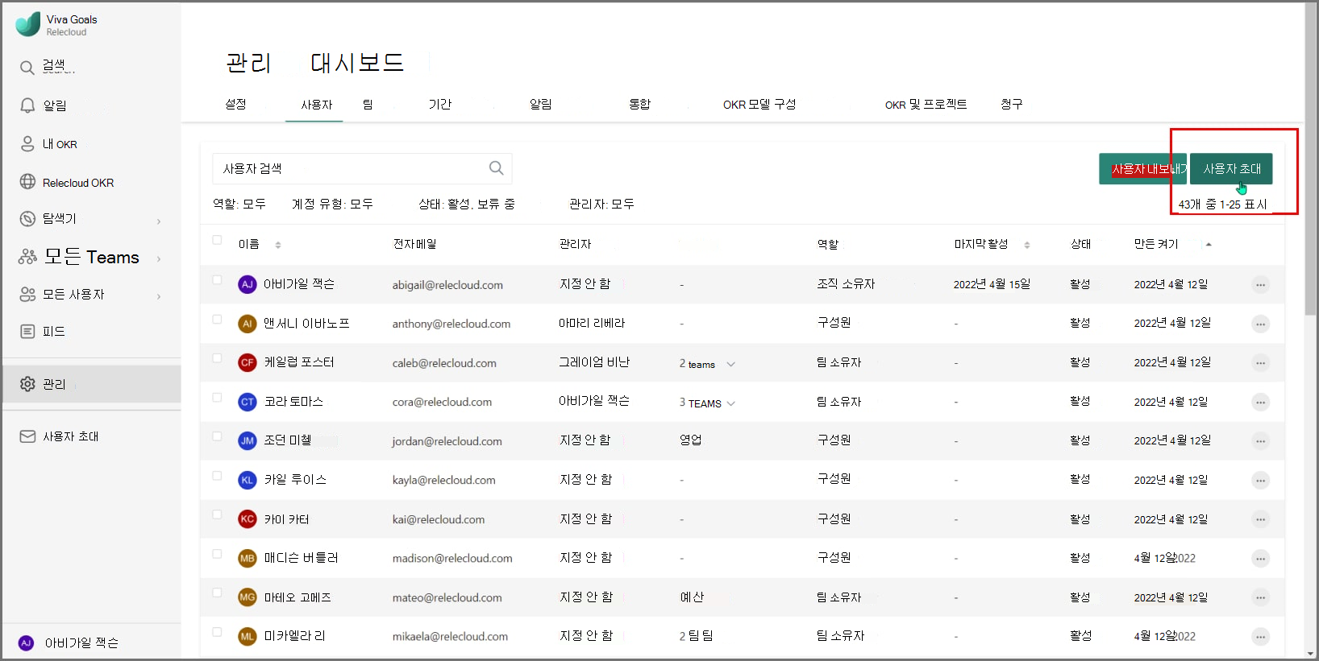This screenshot has width=1319, height=661.
Task: Open more options for mateo@relecloud.com row
Action: [1260, 597]
